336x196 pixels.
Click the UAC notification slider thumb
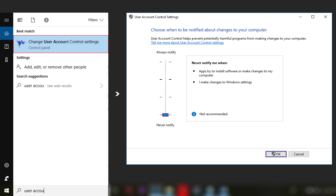pos(166,115)
